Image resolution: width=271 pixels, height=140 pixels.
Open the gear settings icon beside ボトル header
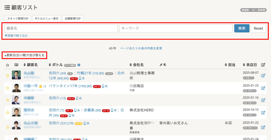[x=79, y=65]
